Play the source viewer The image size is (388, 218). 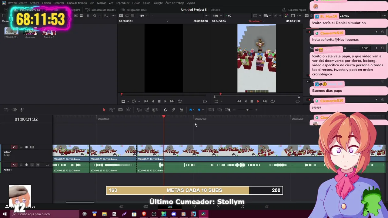click(165, 101)
